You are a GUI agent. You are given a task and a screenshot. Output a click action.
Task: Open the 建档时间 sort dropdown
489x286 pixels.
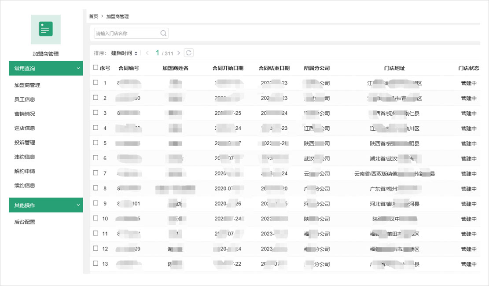(x=124, y=53)
